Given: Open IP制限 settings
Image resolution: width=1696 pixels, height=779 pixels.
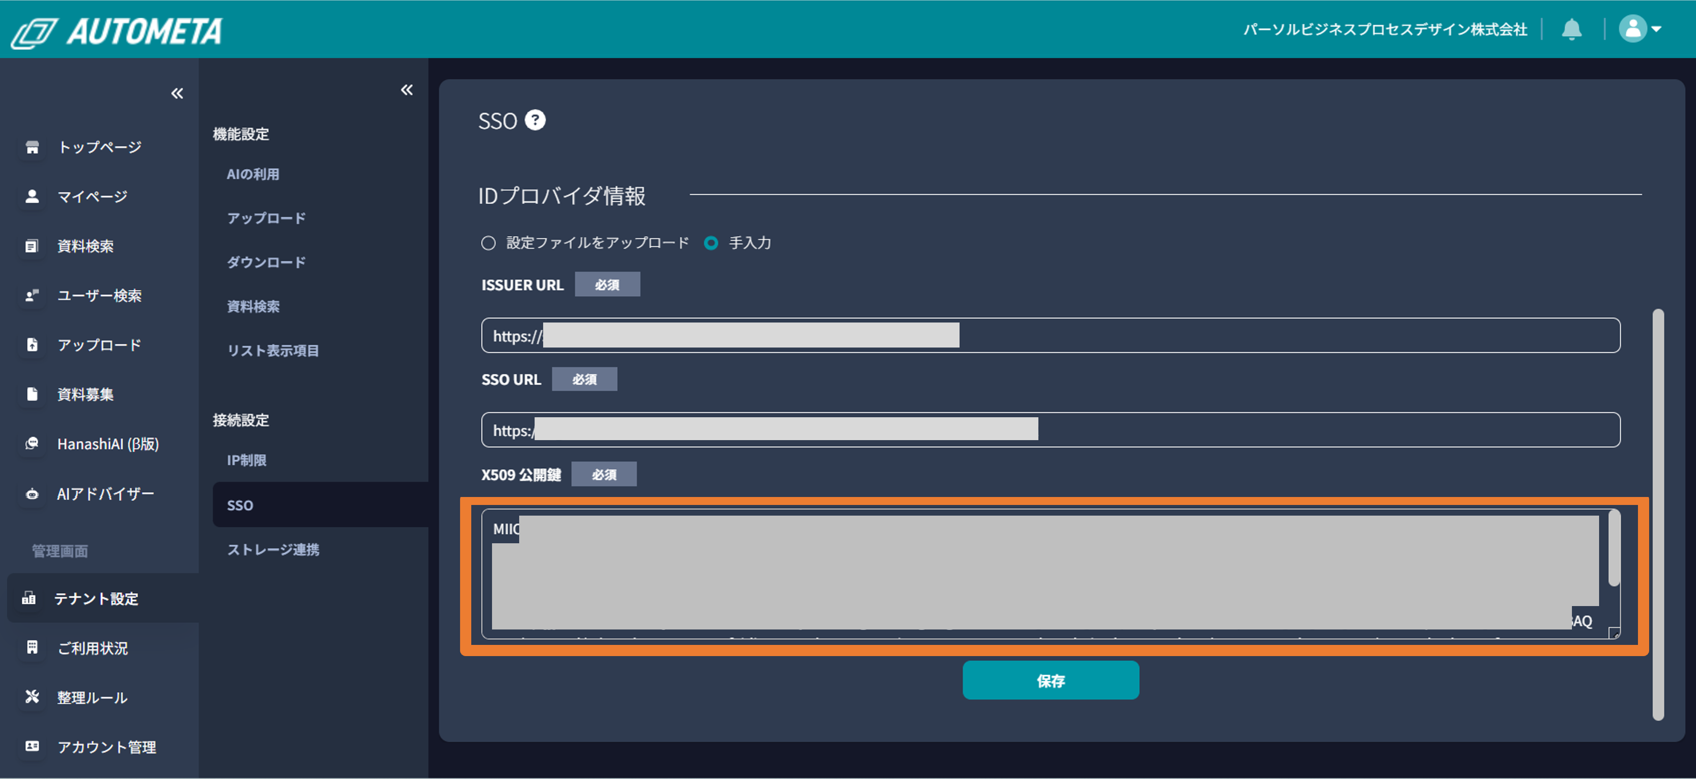Looking at the screenshot, I should [x=246, y=460].
